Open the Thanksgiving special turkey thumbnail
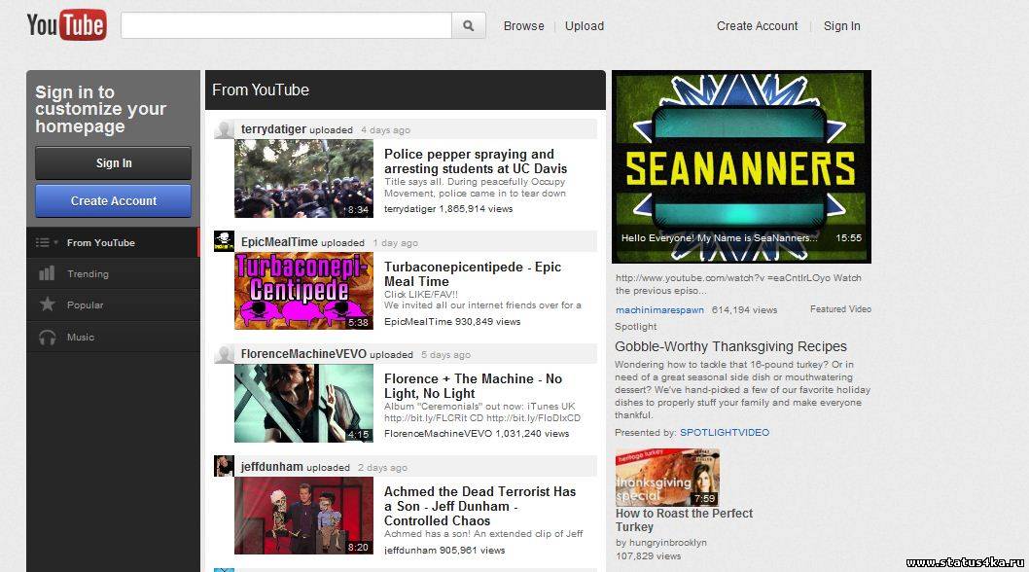The height and width of the screenshot is (572, 1029). [667, 478]
